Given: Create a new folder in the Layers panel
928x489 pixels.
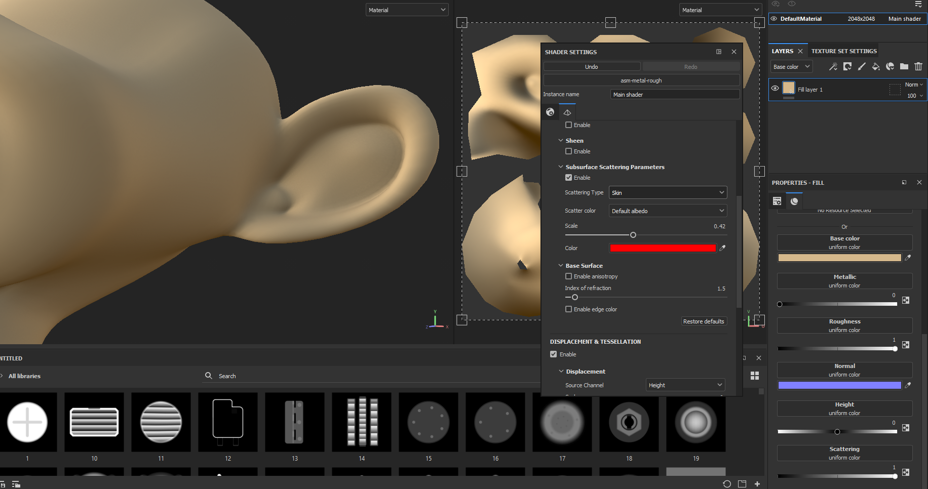Looking at the screenshot, I should point(904,66).
